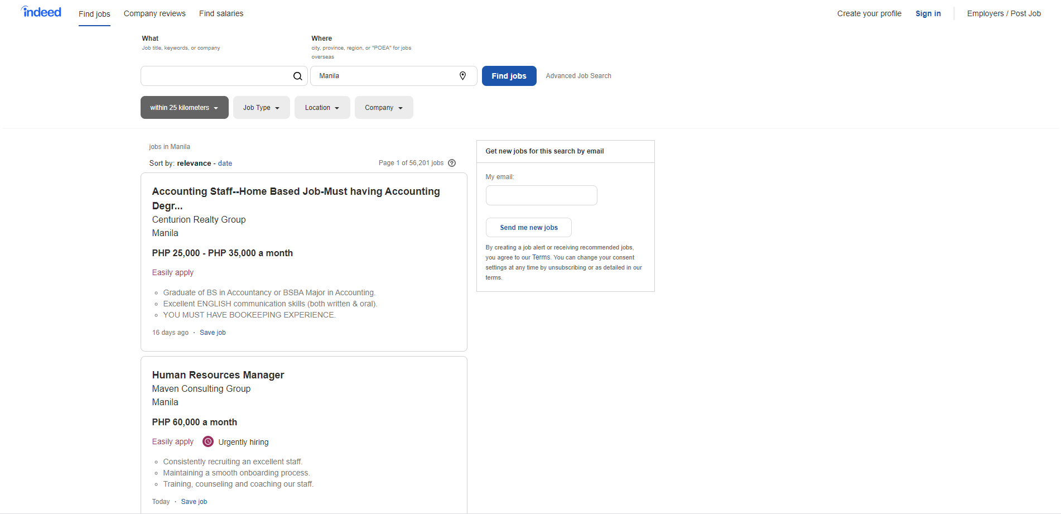The image size is (1061, 514).
Task: Expand the within 25 kilometers dropdown
Action: [185, 108]
